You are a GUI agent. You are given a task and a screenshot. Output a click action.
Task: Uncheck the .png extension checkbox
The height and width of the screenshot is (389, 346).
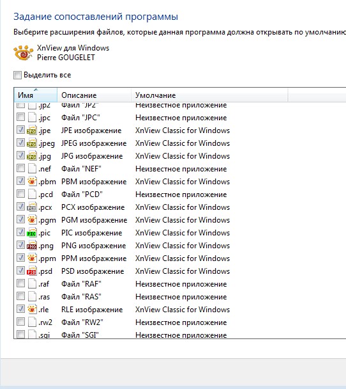tap(20, 245)
